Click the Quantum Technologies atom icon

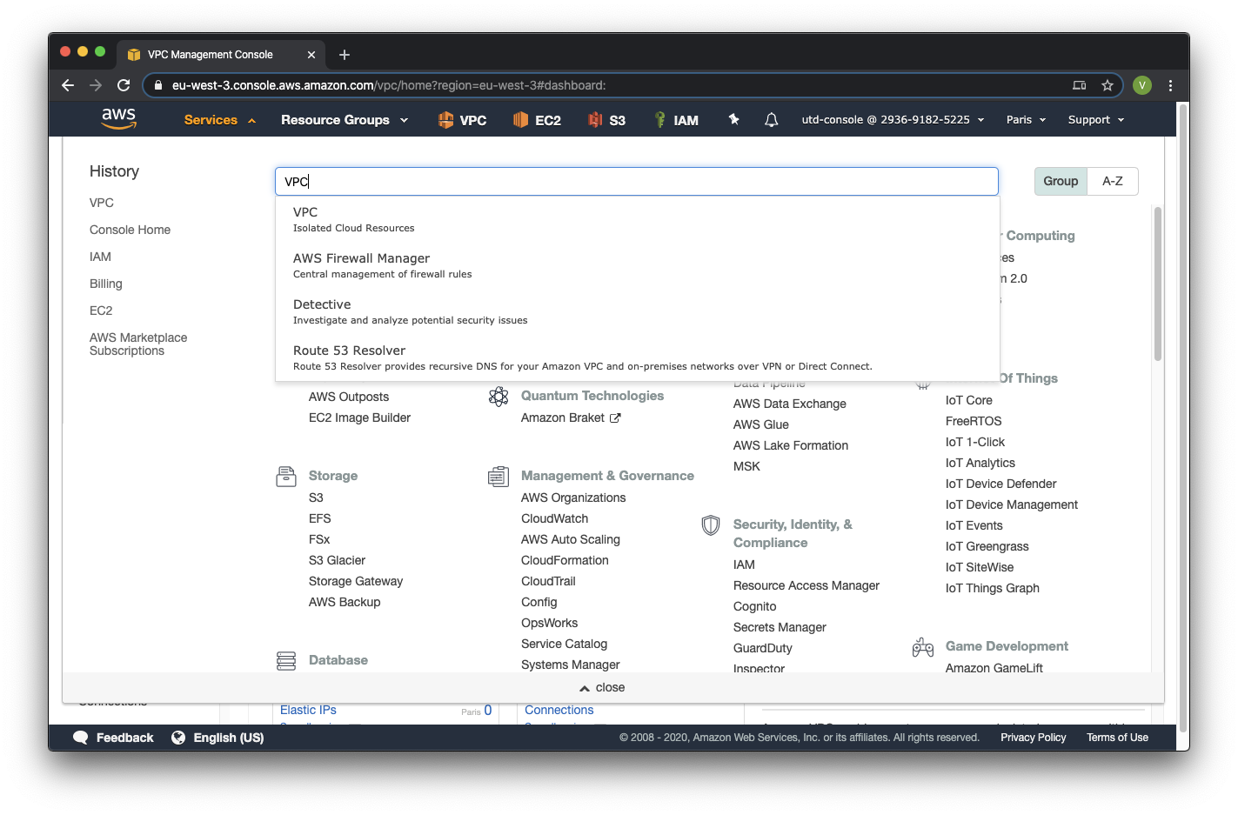pyautogui.click(x=499, y=397)
